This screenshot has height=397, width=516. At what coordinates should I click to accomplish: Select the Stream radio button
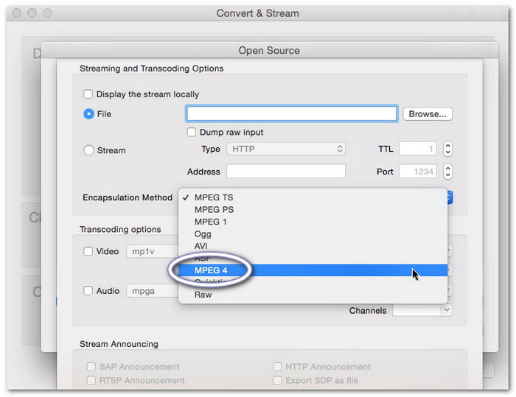88,150
